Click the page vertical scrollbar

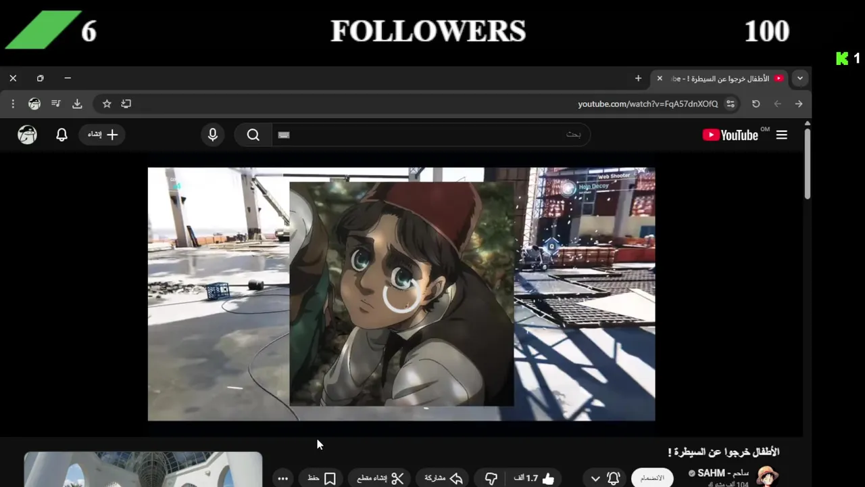807,162
